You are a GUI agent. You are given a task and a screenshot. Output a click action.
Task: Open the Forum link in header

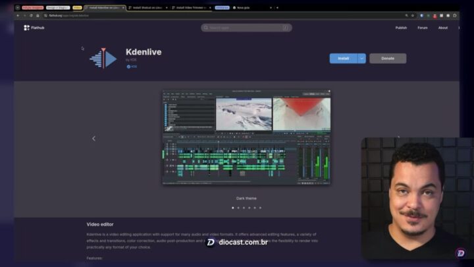point(423,28)
